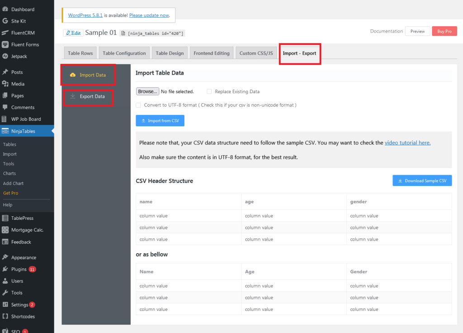Click the Plugins plug icon

[x=5, y=269]
